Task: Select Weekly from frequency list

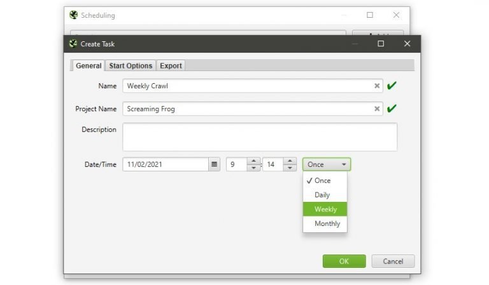Action: point(326,209)
